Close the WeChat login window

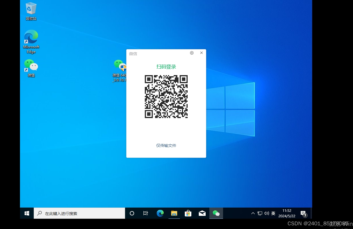click(x=201, y=53)
